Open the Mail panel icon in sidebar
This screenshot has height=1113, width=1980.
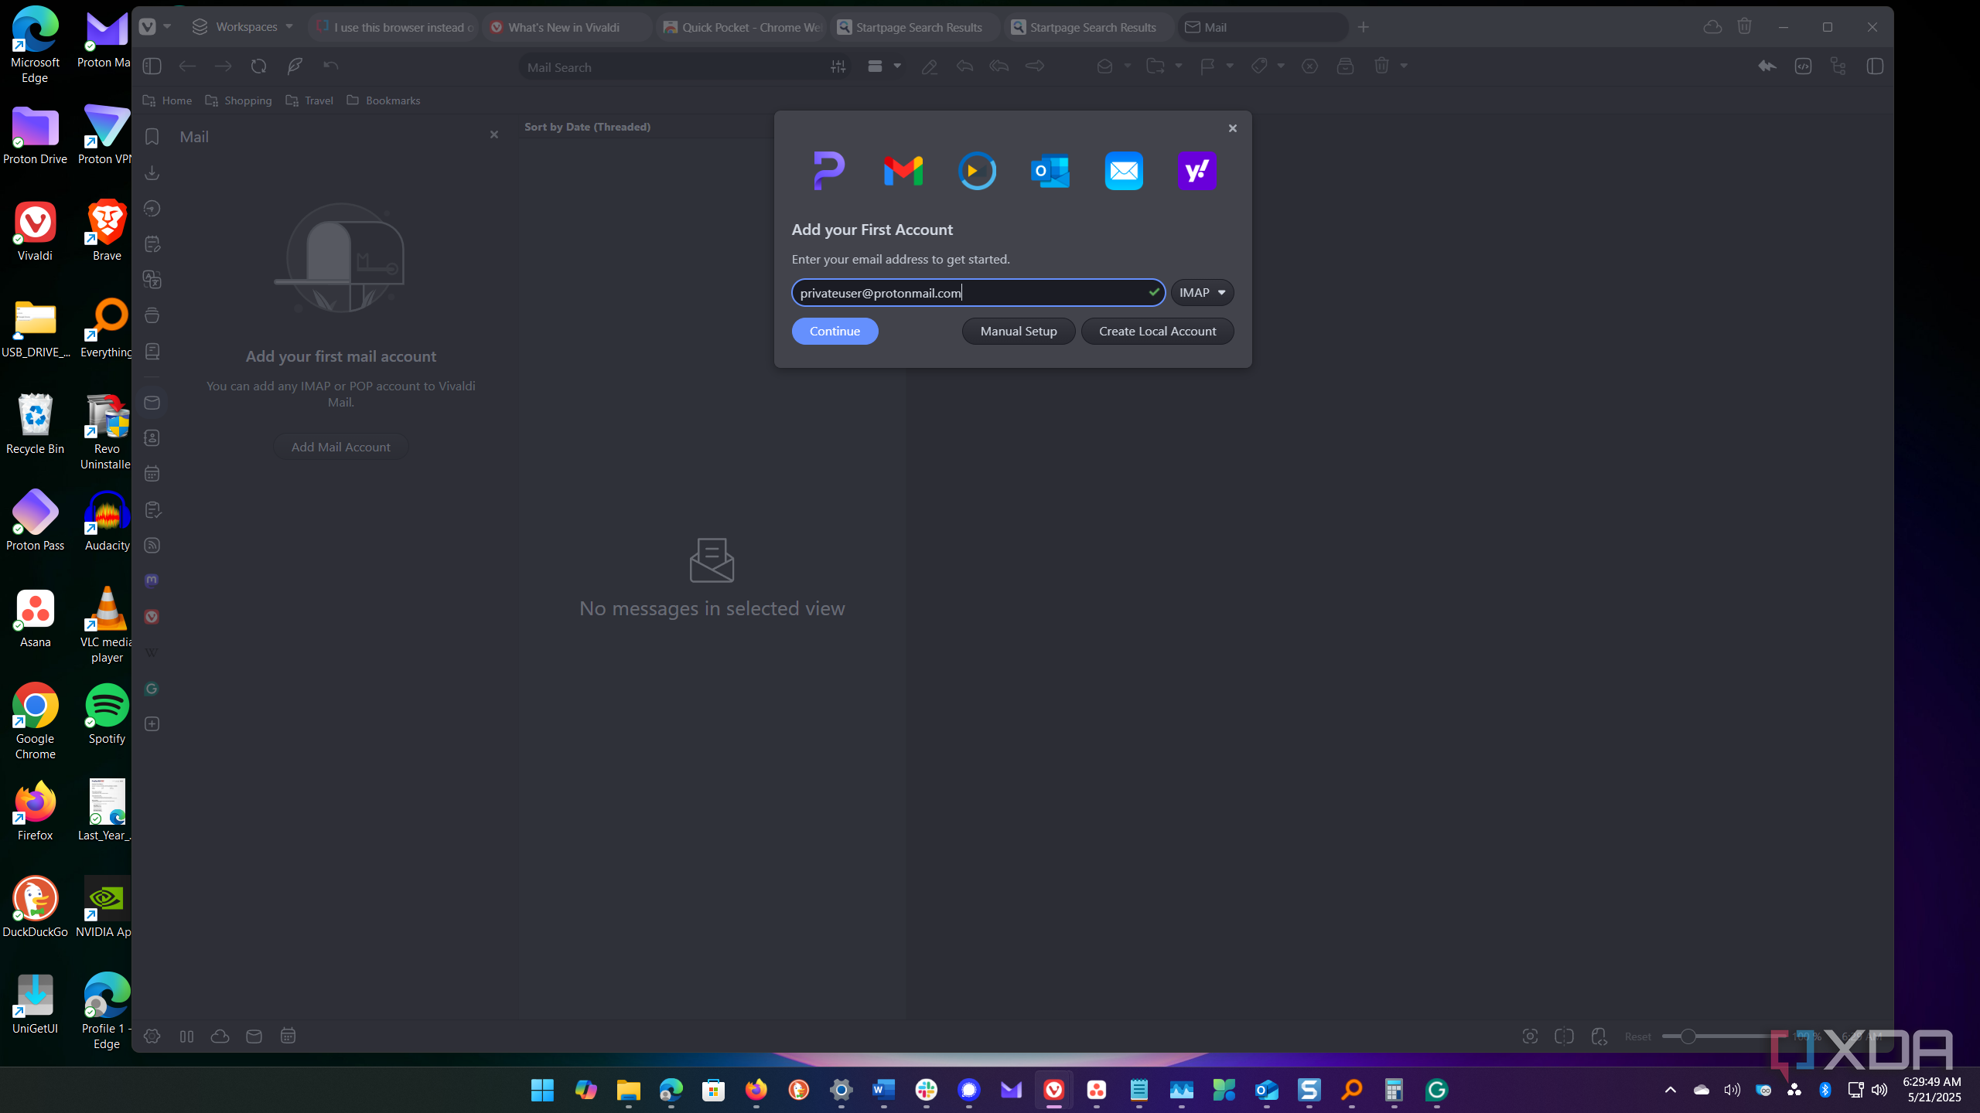[152, 403]
